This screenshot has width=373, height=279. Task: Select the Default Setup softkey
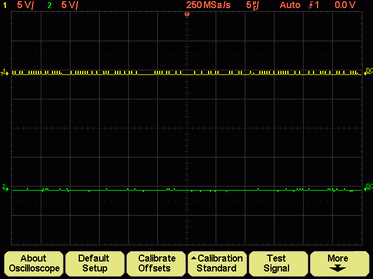[95, 263]
